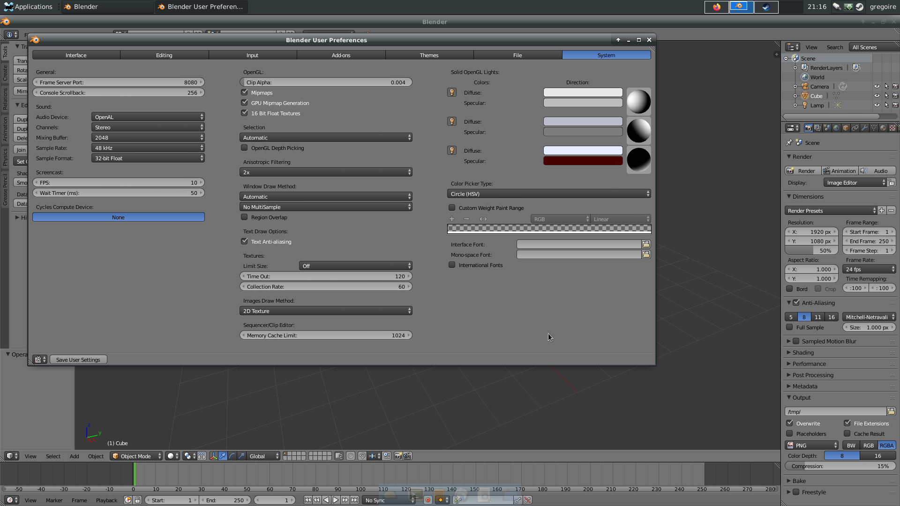Switch to the Add-ons tab
Viewport: 900px width, 506px height.
[341, 55]
